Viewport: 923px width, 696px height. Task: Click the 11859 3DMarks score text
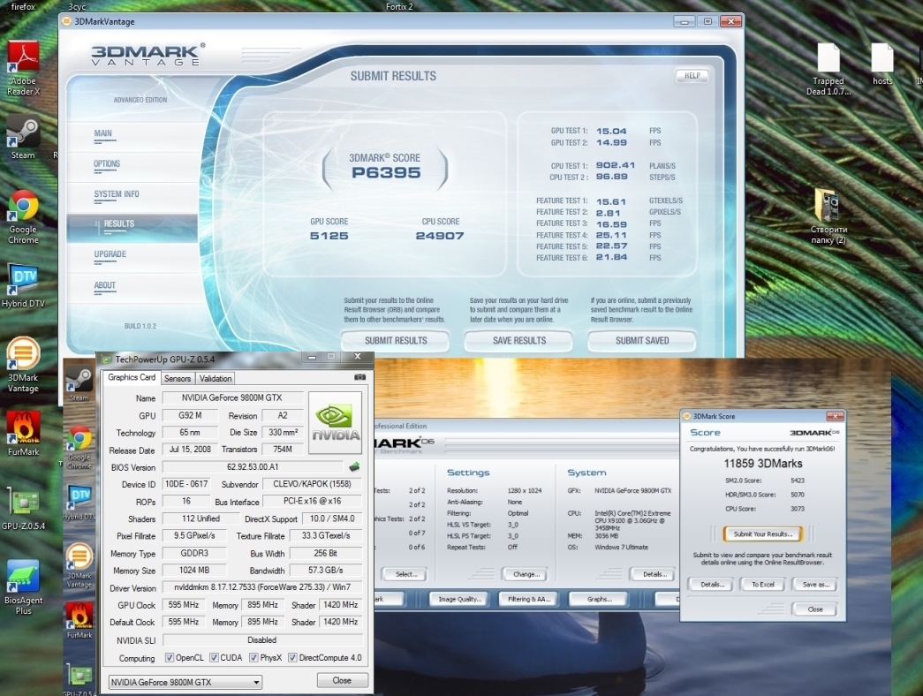pyautogui.click(x=763, y=464)
